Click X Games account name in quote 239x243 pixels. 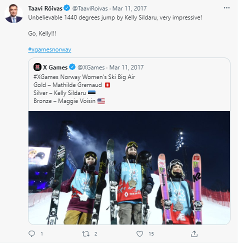[x=55, y=67]
